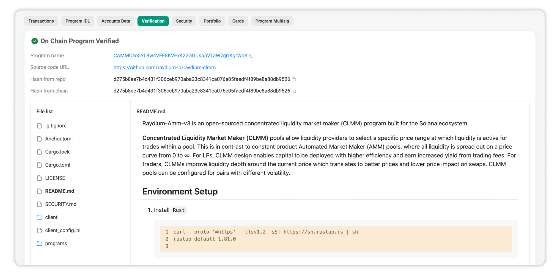Screen dimensions: 560x276
Task: Switch to the Transactions tab
Action: [41, 21]
